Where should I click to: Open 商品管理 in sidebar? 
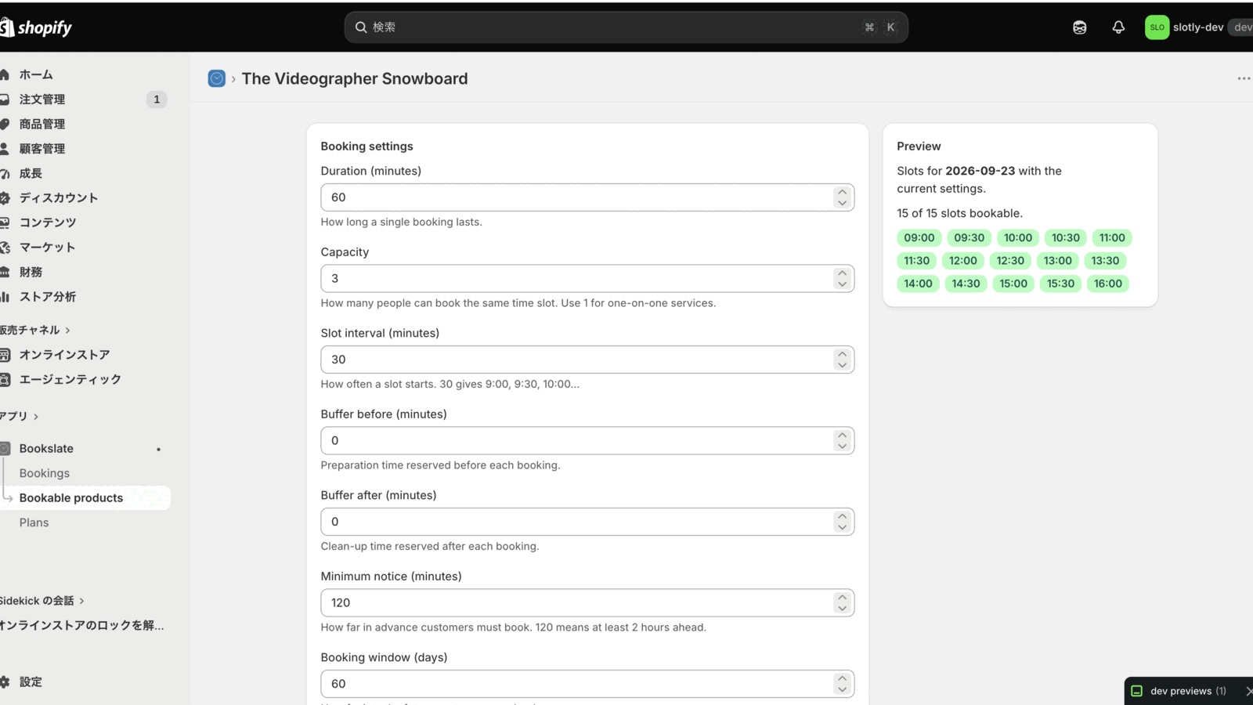(42, 124)
